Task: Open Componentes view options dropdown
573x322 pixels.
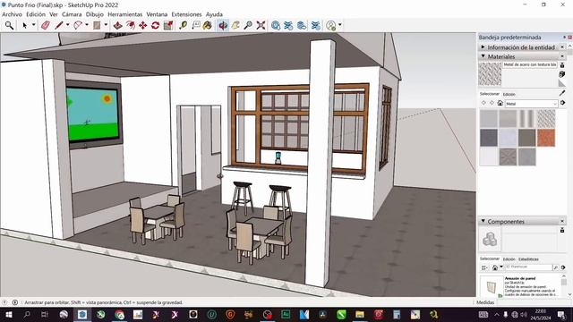Action: pyautogui.click(x=484, y=267)
